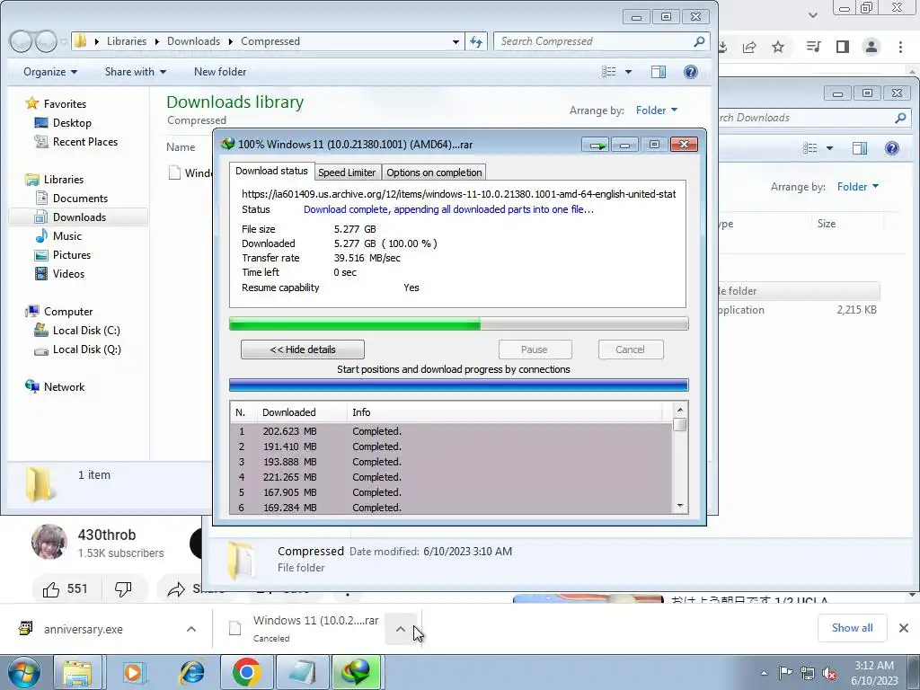920x690 pixels.
Task: Expand options for the Windows 11 rar download
Action: (x=400, y=629)
